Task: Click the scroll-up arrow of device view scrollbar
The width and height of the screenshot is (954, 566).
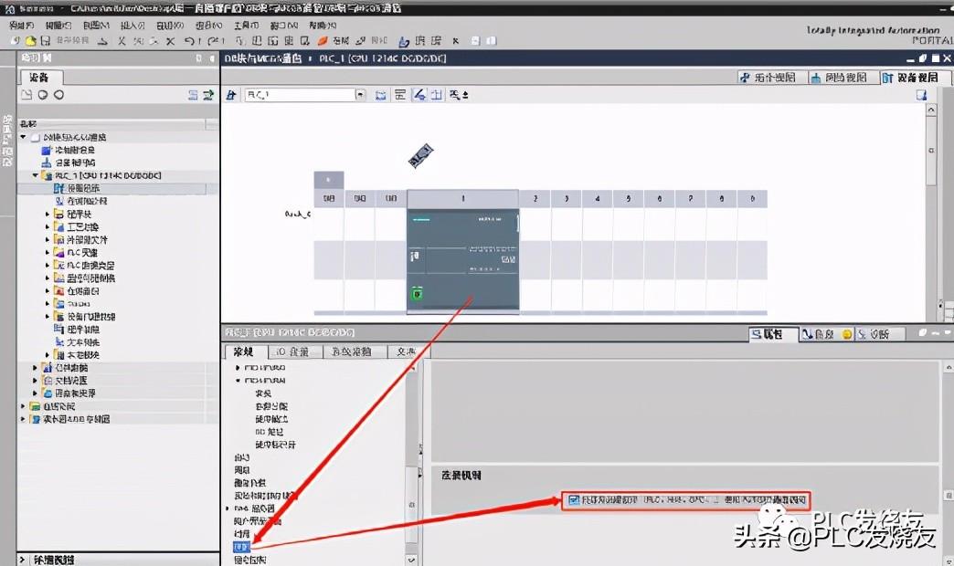Action: [x=931, y=110]
